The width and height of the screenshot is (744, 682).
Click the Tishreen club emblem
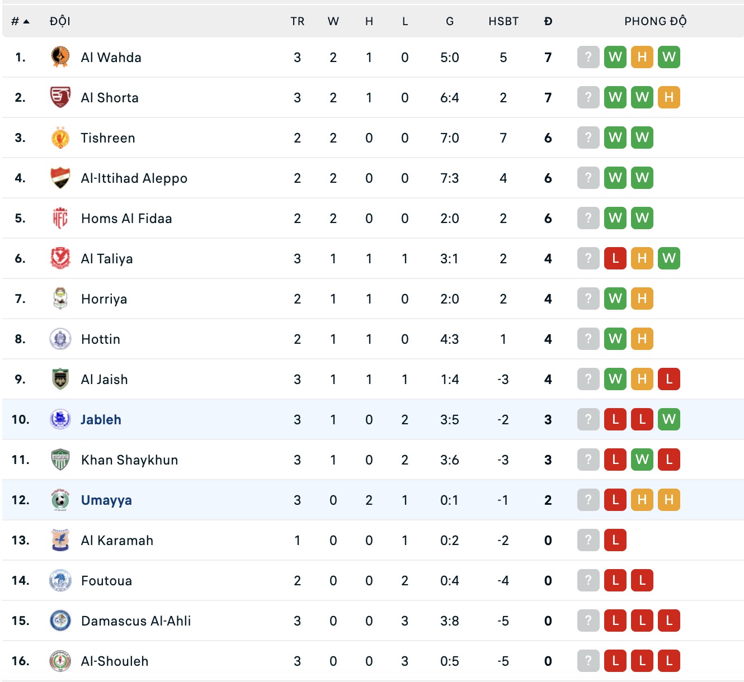60,138
